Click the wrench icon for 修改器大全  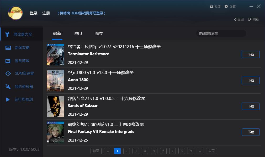click(8, 34)
